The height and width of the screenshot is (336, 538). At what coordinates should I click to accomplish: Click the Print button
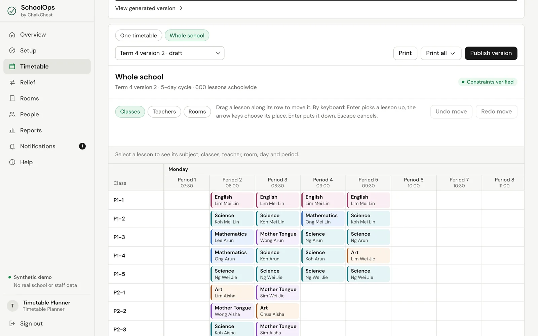tap(405, 53)
